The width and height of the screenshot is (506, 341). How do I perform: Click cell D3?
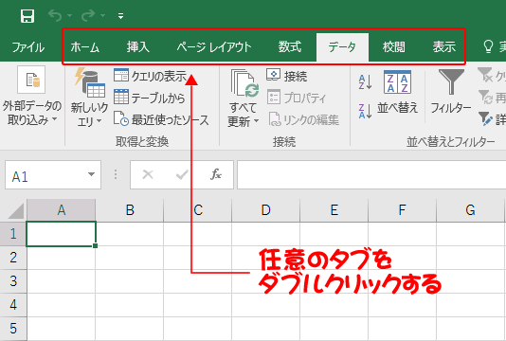266,281
